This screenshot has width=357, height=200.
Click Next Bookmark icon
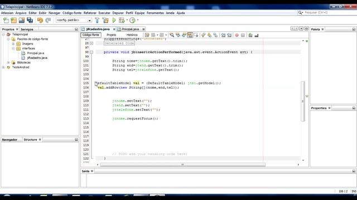210,35
